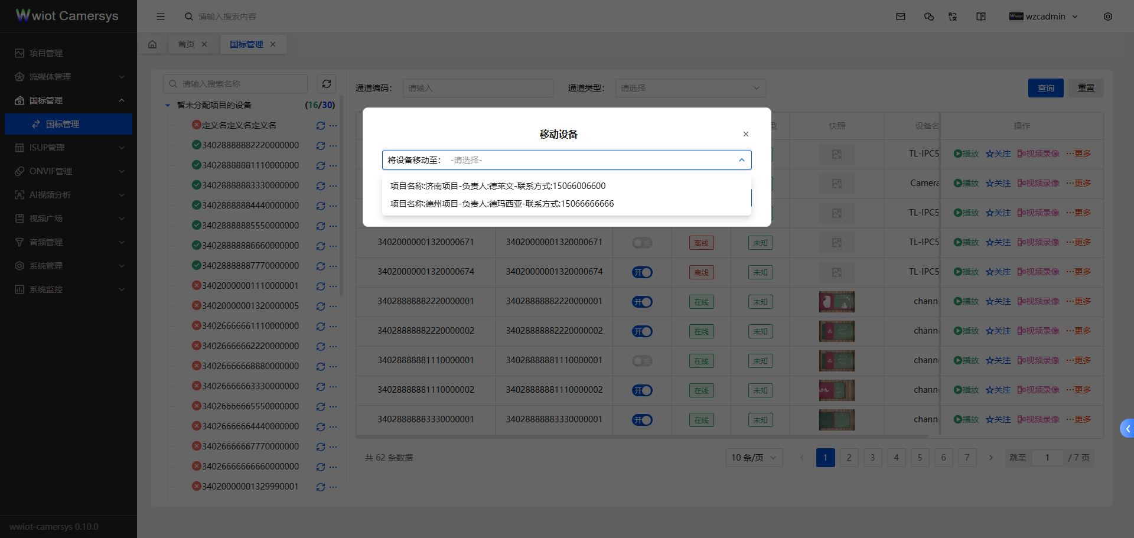This screenshot has height=538, width=1134.
Task: Click the home icon in the breadcrumb bar
Action: (152, 44)
